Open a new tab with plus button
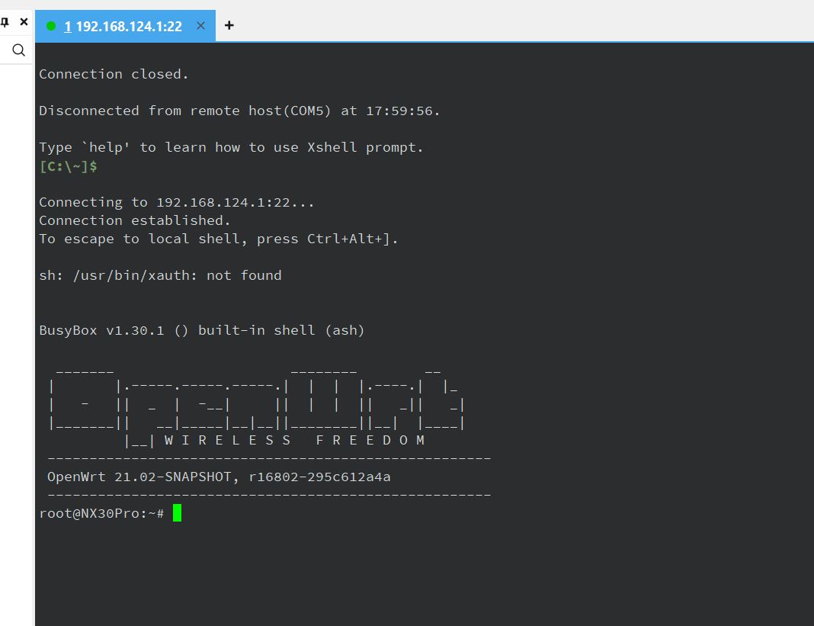The height and width of the screenshot is (626, 814). 229,25
